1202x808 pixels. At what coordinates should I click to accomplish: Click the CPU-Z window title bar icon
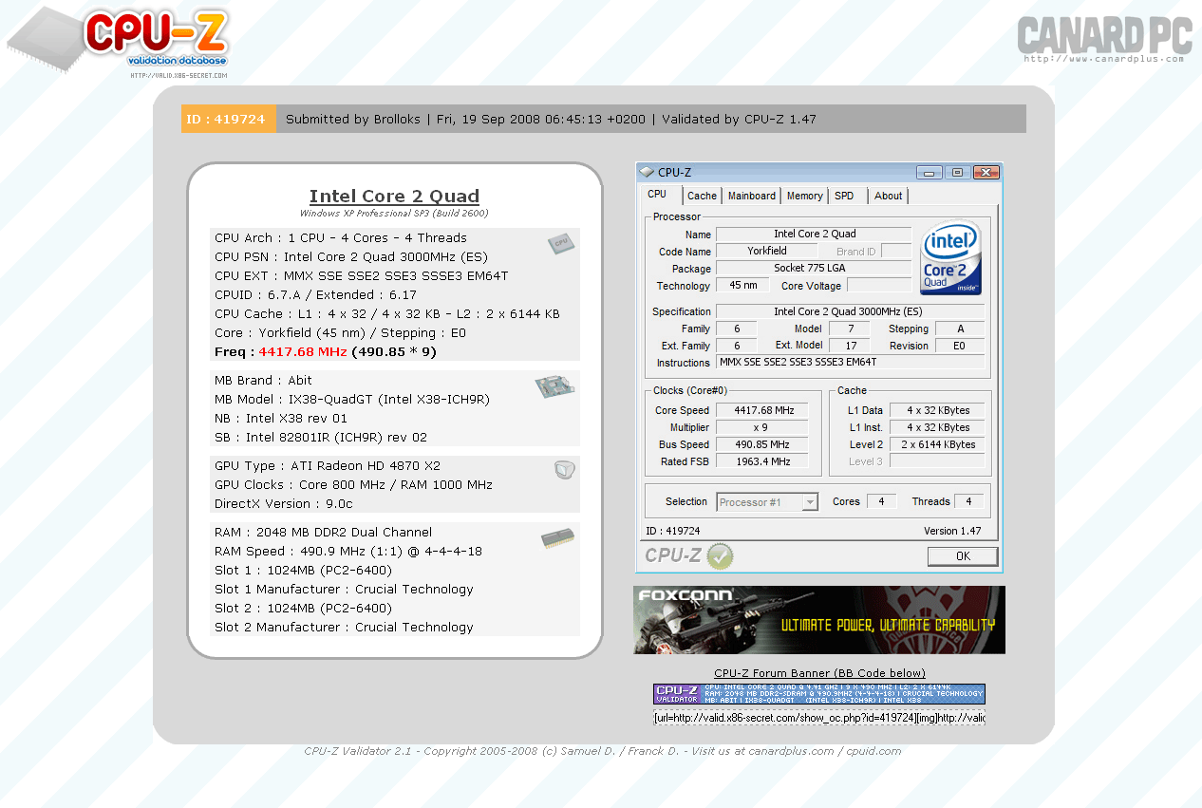tap(647, 172)
